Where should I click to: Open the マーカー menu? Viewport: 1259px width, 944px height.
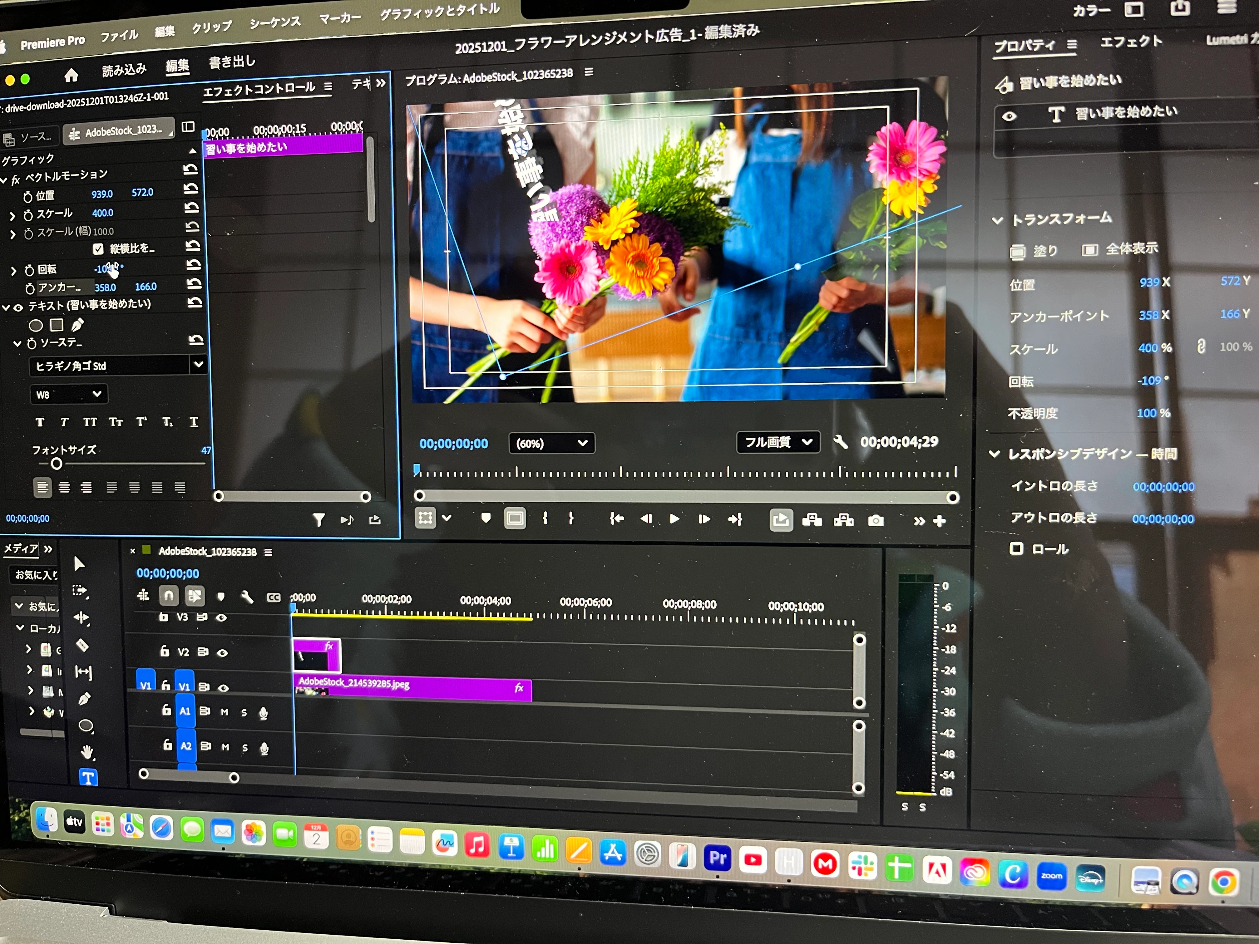click(340, 18)
